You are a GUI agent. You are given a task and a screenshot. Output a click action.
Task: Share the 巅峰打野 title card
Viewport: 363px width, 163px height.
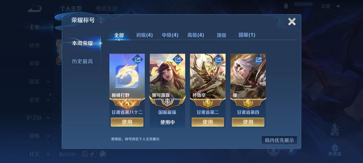[x=138, y=60]
